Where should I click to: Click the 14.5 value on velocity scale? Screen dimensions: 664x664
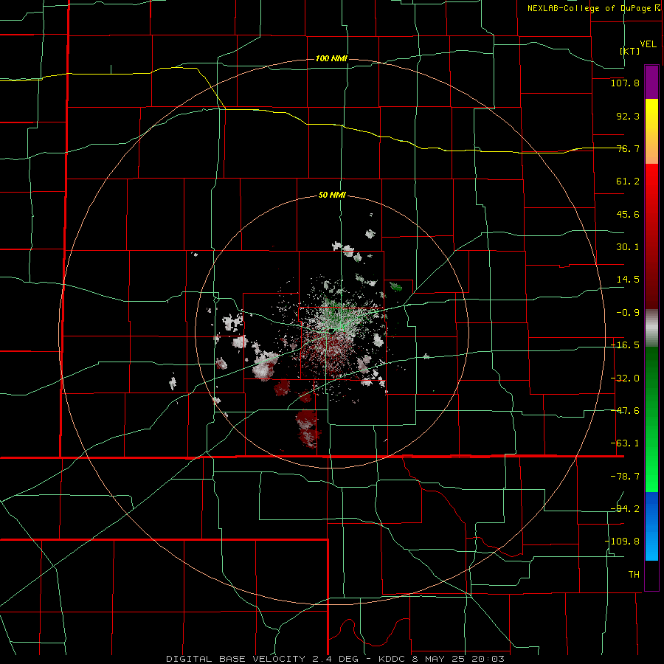click(628, 280)
